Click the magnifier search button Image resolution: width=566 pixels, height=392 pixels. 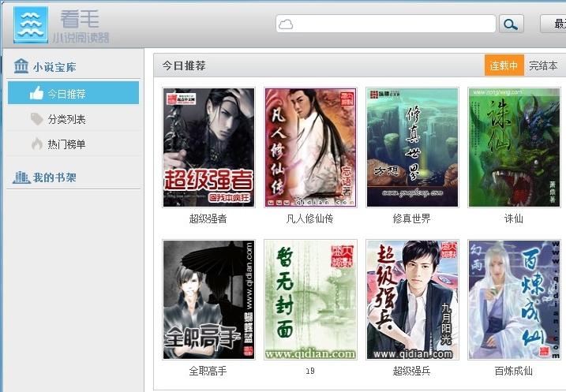point(512,24)
